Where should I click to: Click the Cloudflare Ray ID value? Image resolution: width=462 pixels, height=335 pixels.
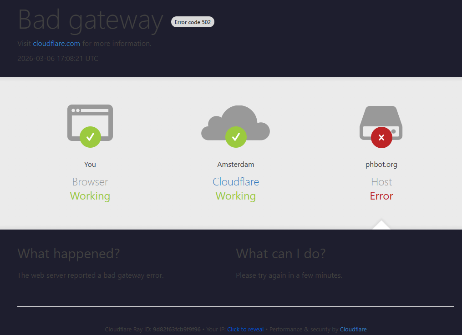coord(177,330)
